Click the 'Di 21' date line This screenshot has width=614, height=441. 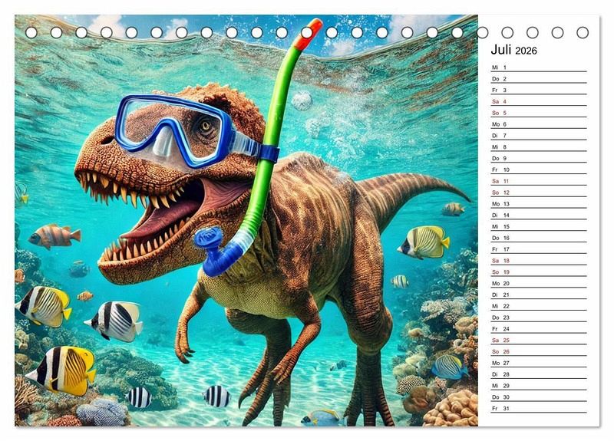click(539, 295)
